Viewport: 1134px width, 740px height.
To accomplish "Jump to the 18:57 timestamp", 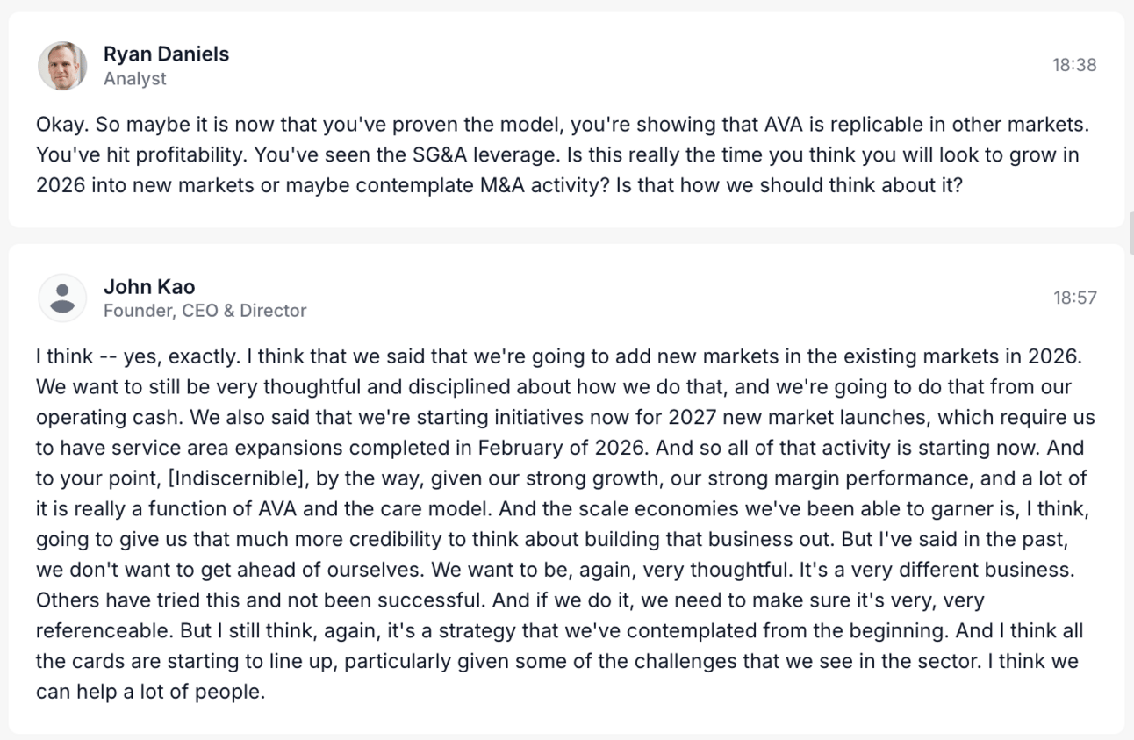I will (x=1074, y=298).
